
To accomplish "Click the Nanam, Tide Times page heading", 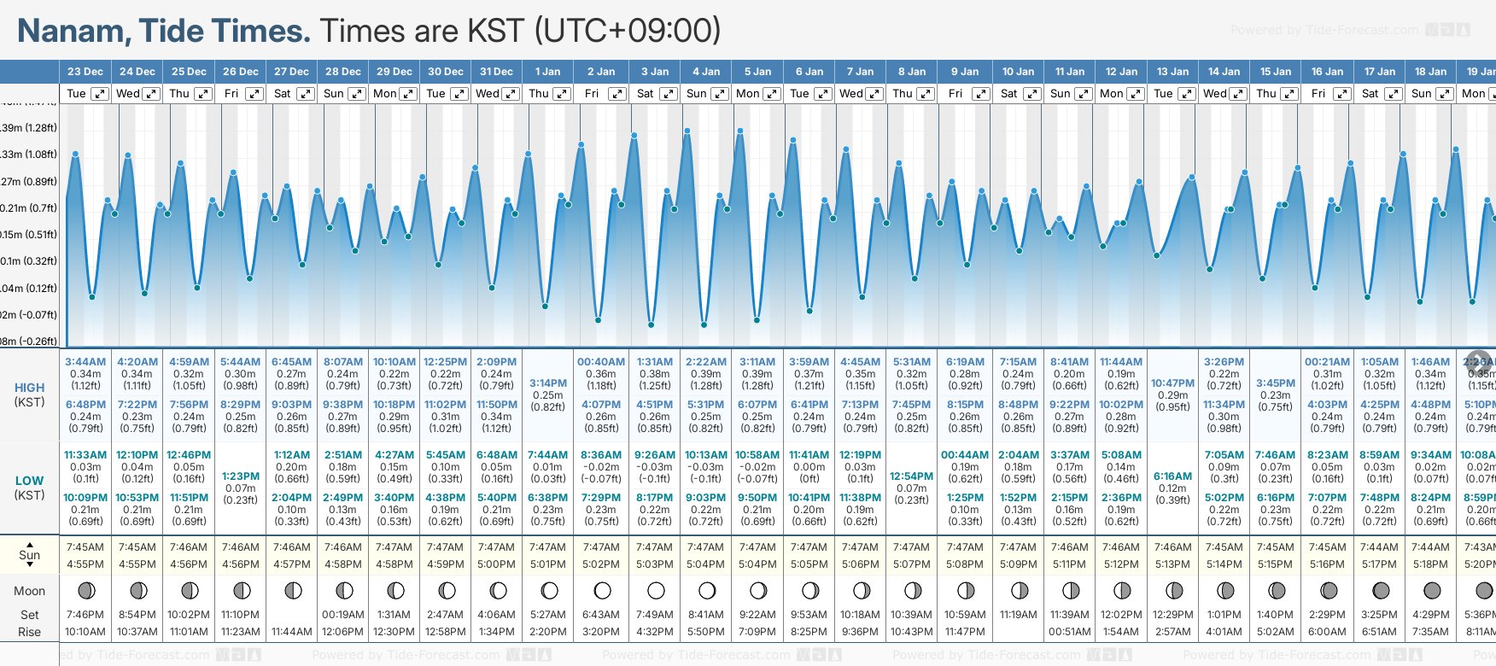I will pos(164,31).
